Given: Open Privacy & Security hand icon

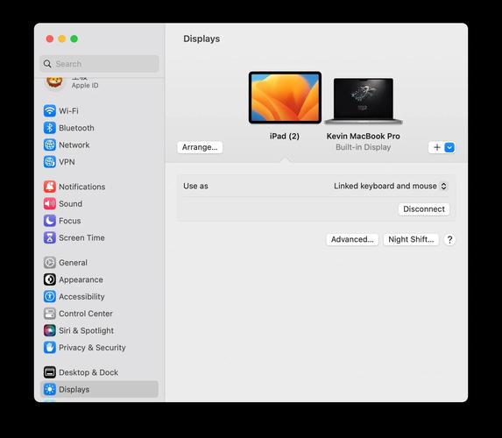Looking at the screenshot, I should point(50,348).
